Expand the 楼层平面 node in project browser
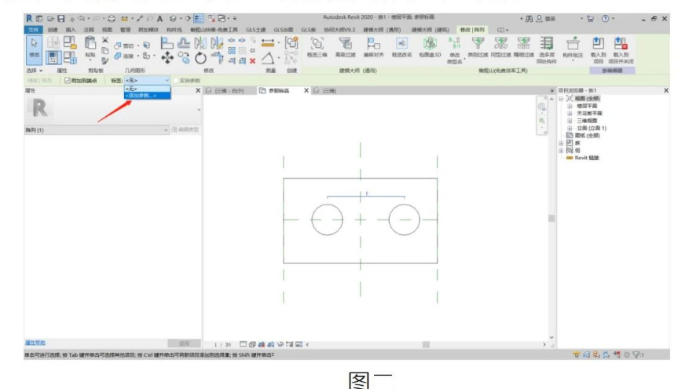This screenshot has height=389, width=685. pos(570,106)
